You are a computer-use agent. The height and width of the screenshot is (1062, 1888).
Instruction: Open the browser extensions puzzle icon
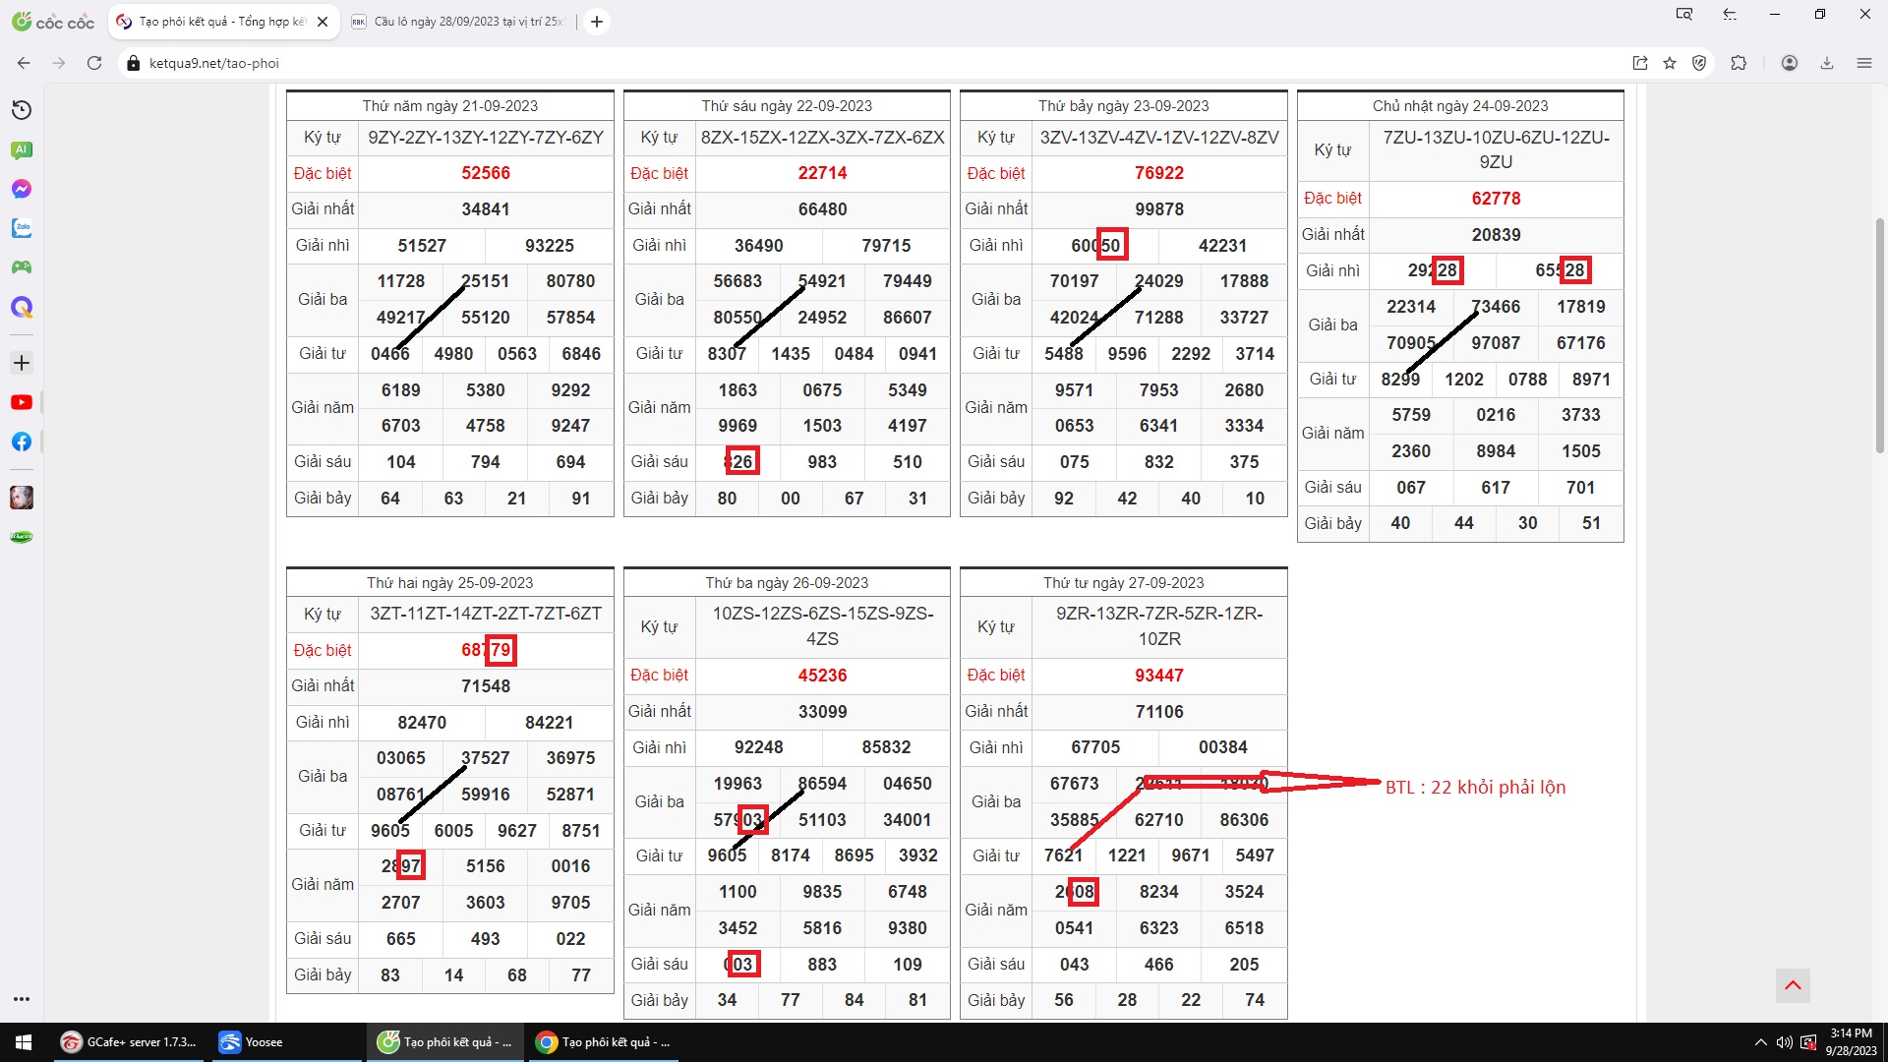pyautogui.click(x=1739, y=63)
